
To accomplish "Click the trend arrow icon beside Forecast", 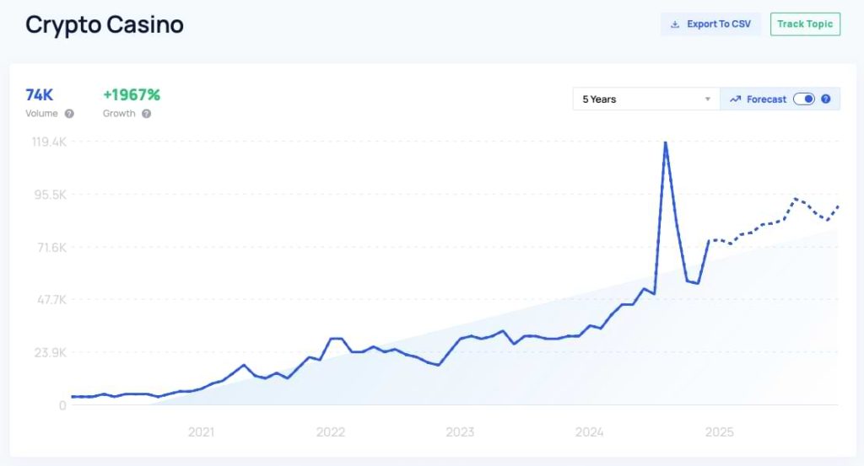I will coord(735,99).
